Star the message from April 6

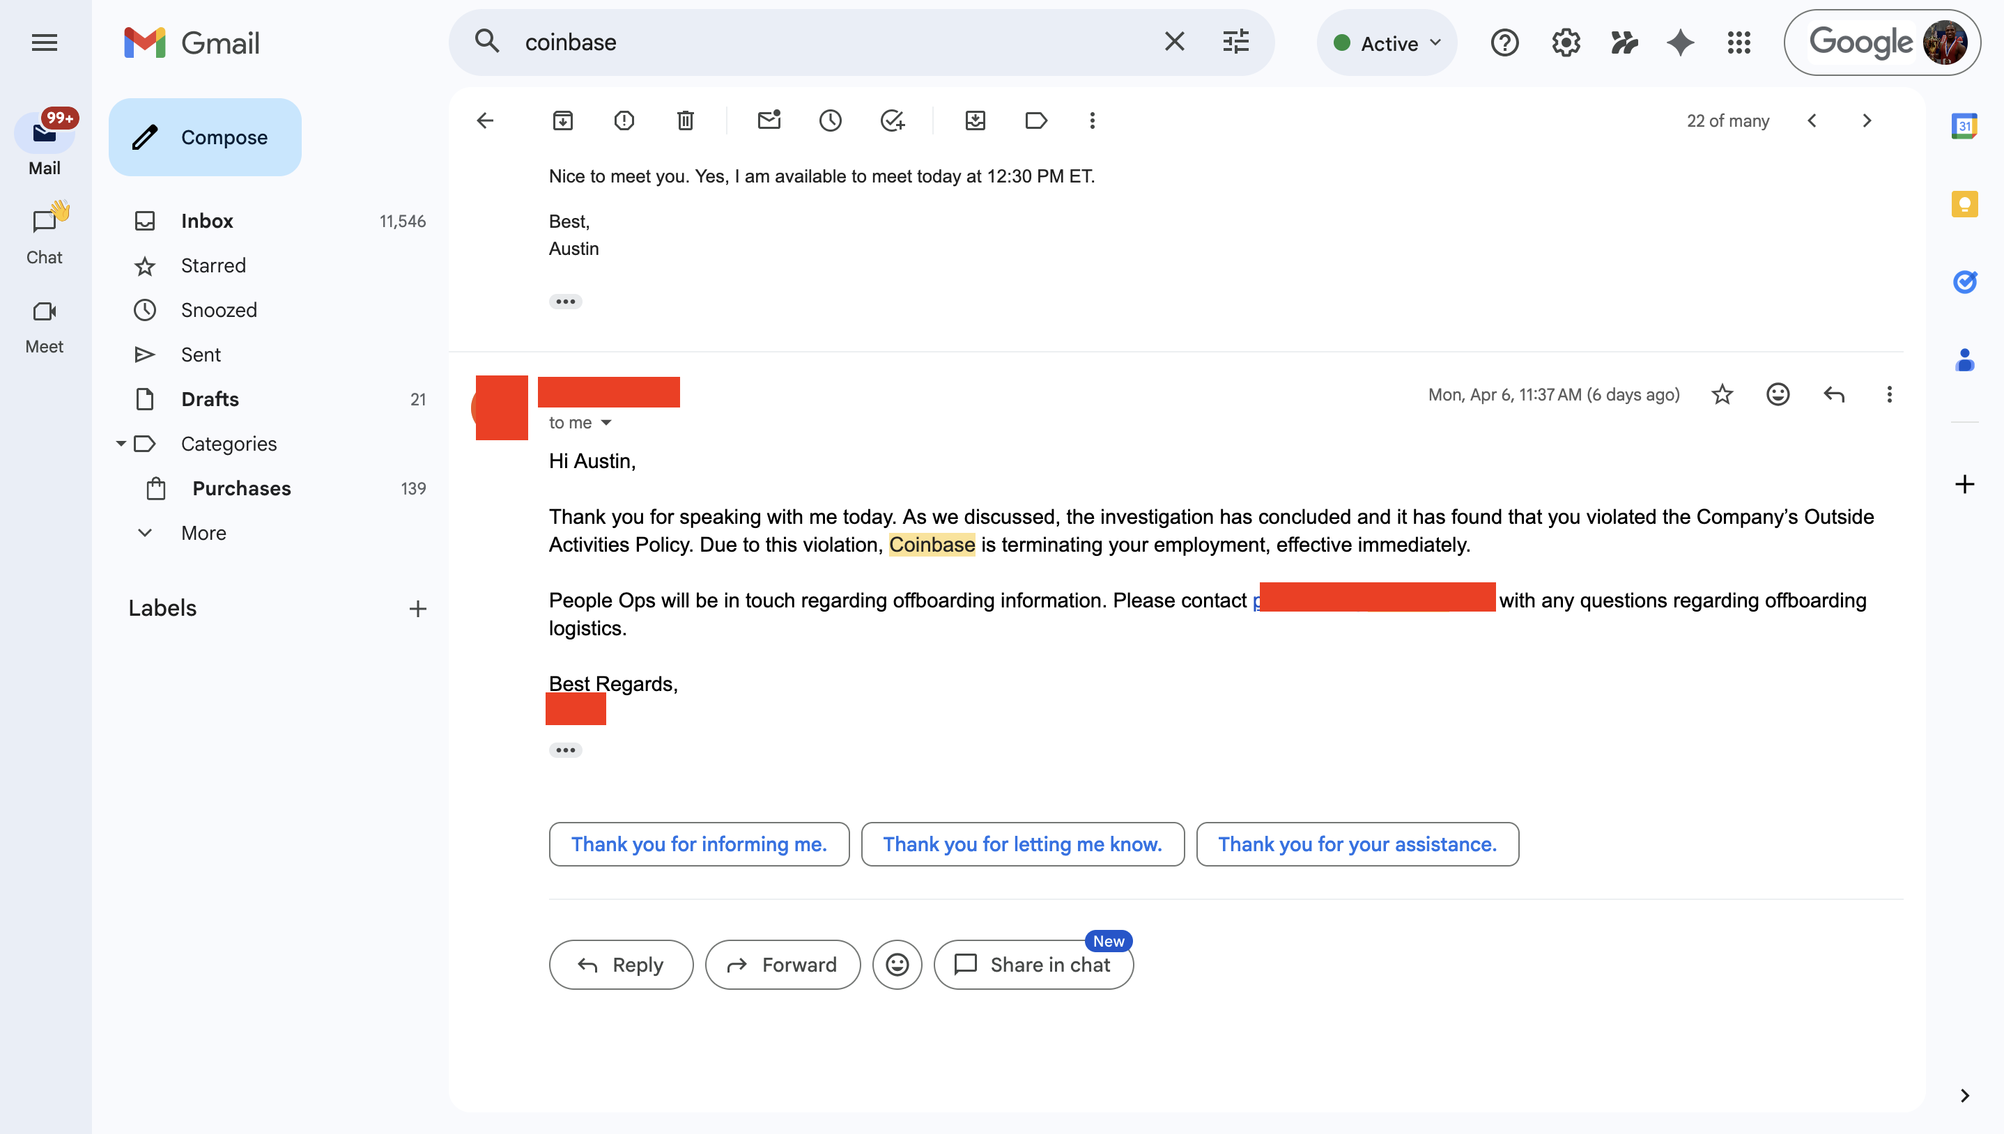coord(1722,395)
